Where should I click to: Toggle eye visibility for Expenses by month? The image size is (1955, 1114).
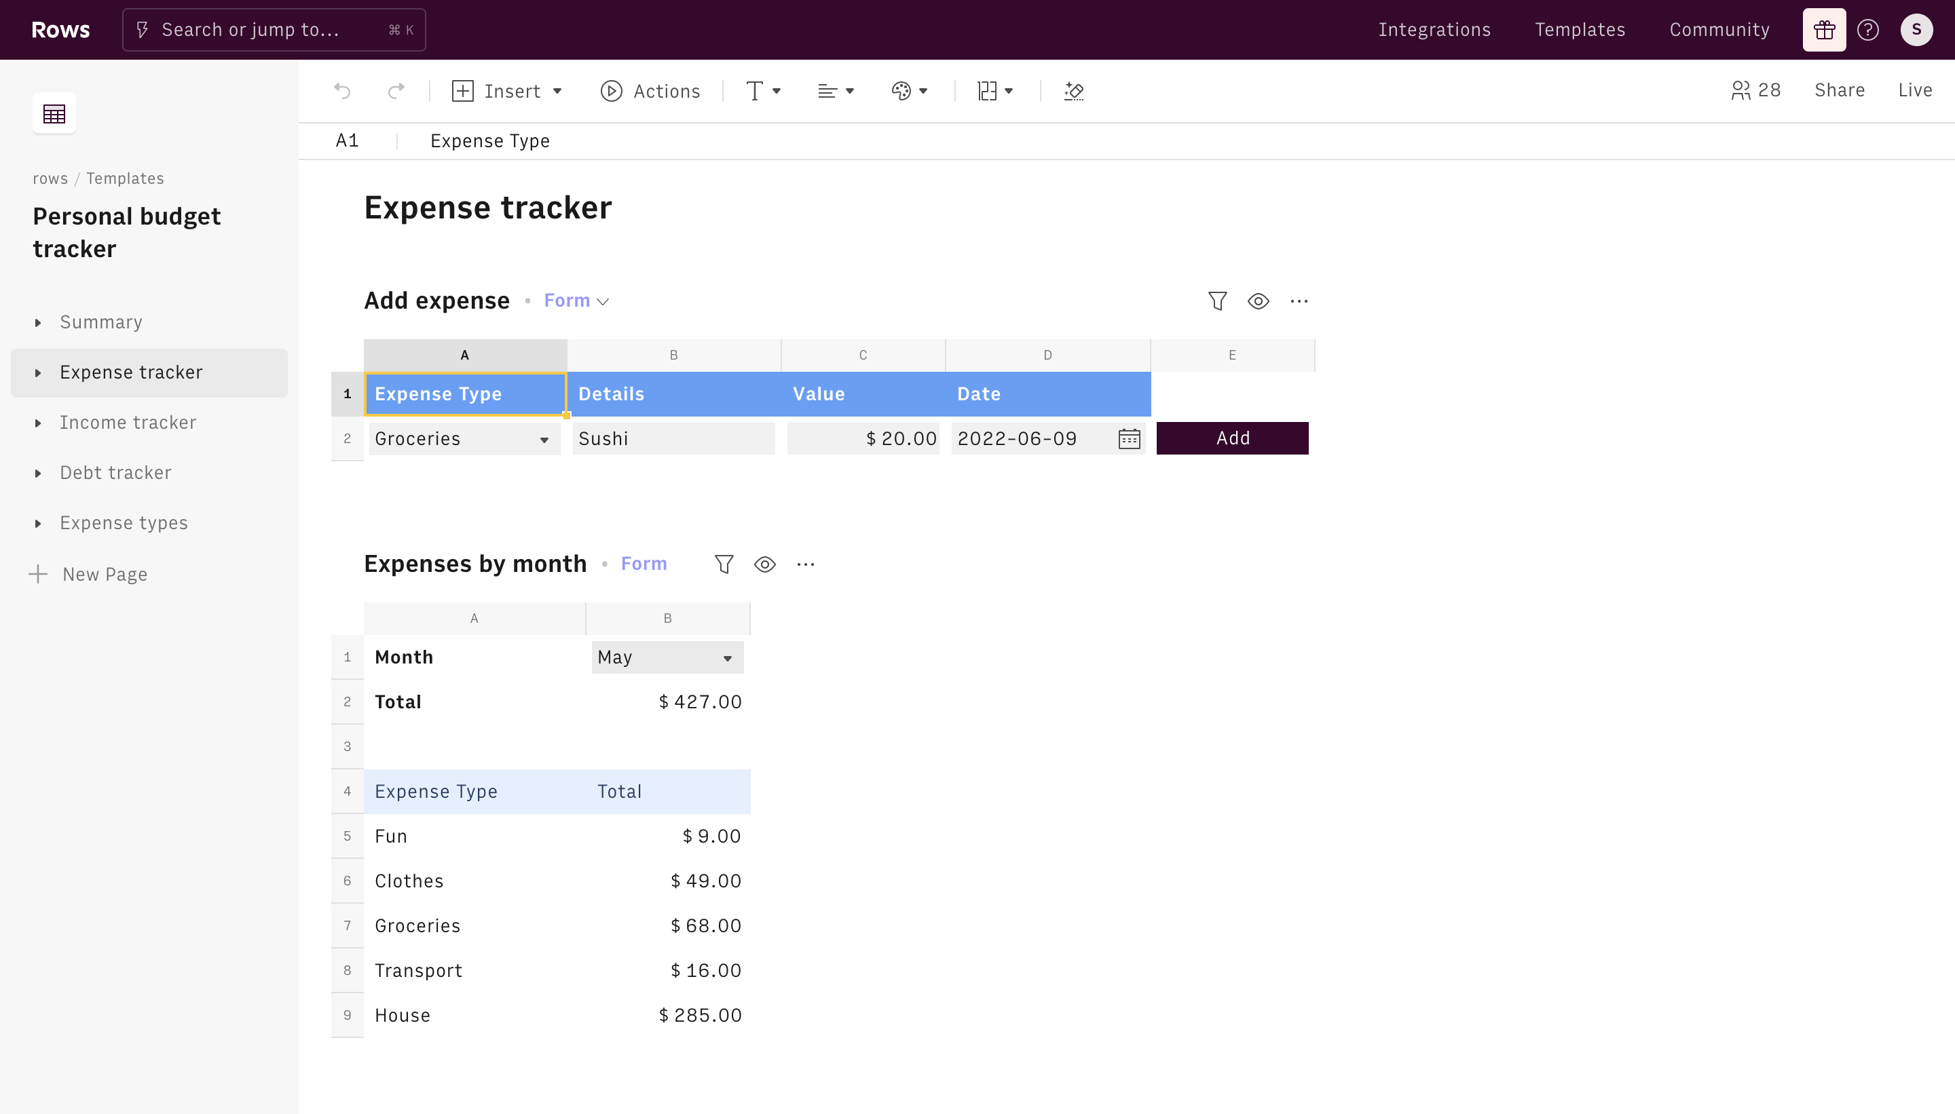[764, 564]
